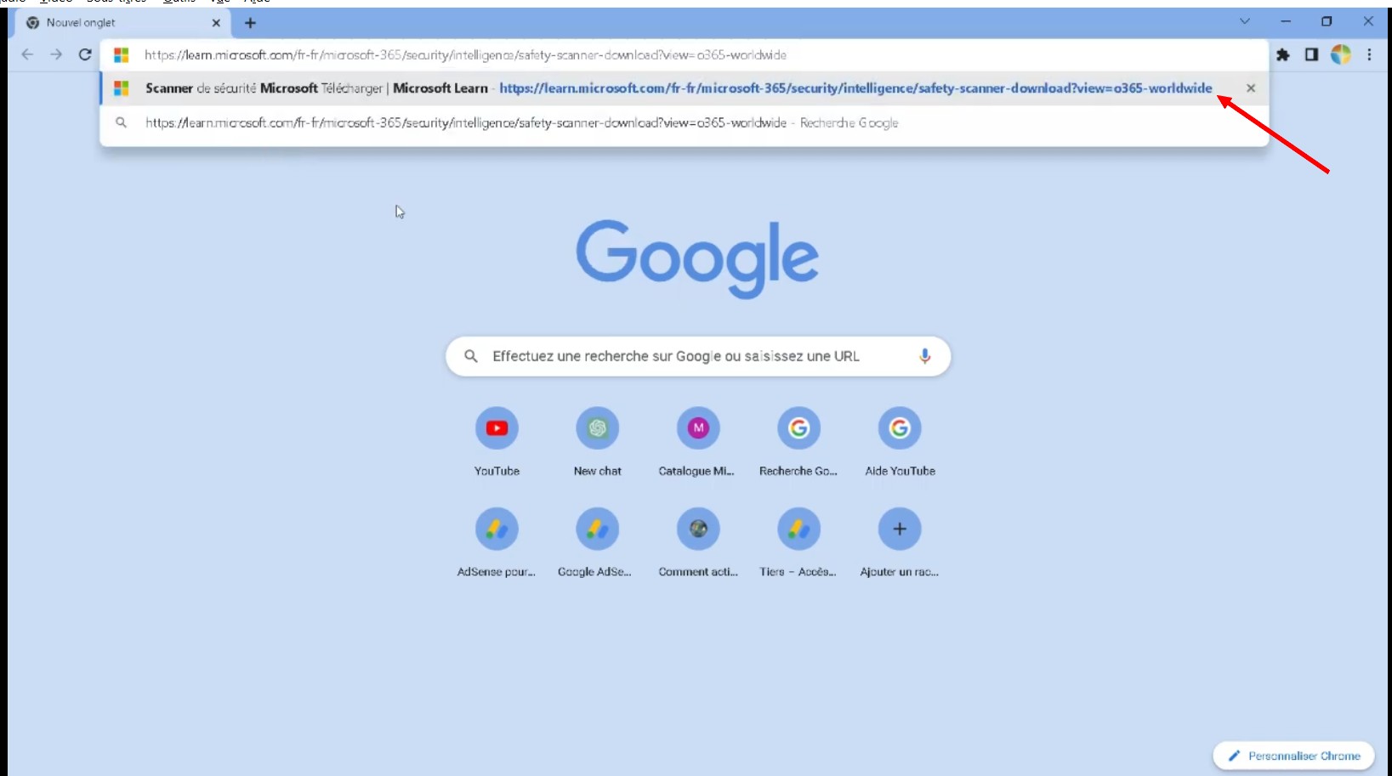Open the YouTube shortcut tile
This screenshot has width=1392, height=776.
[x=497, y=428]
